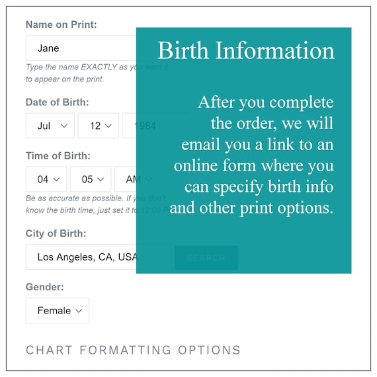Image resolution: width=377 pixels, height=377 pixels.
Task: Click the chevron arrow beside day 12
Action: pos(108,126)
